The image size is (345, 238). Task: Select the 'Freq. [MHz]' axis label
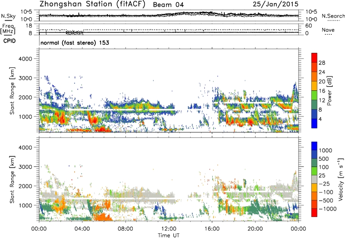[x=8, y=29]
